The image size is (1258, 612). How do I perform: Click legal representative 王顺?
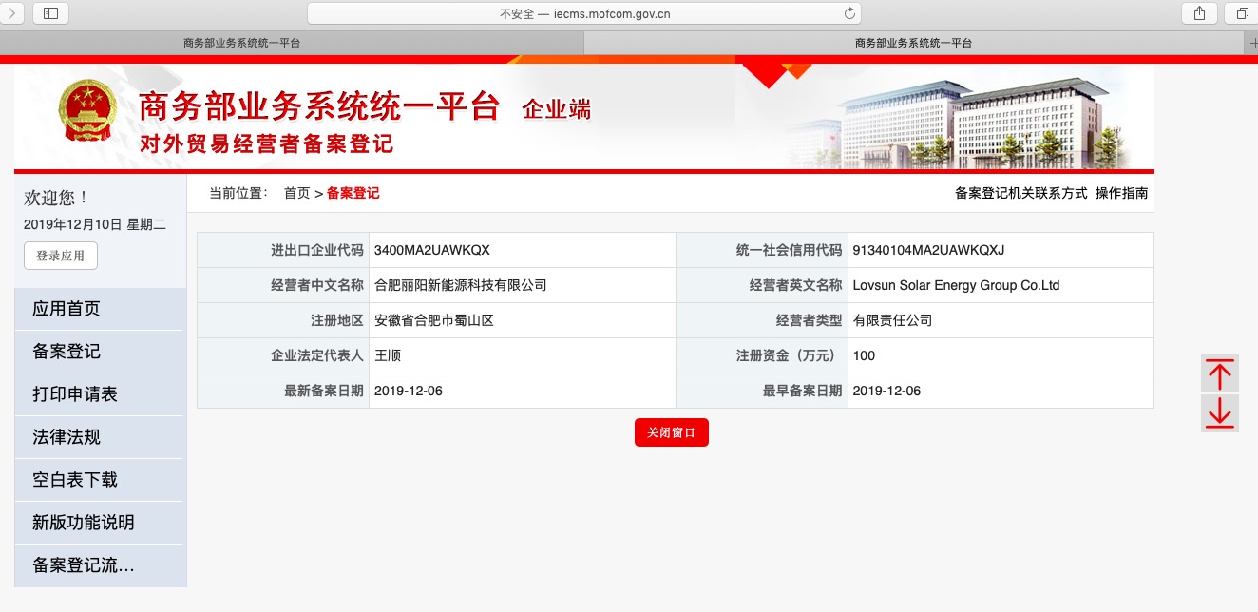tap(388, 355)
